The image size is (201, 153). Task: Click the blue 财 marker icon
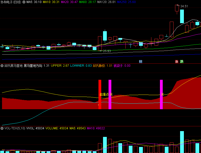(141, 62)
